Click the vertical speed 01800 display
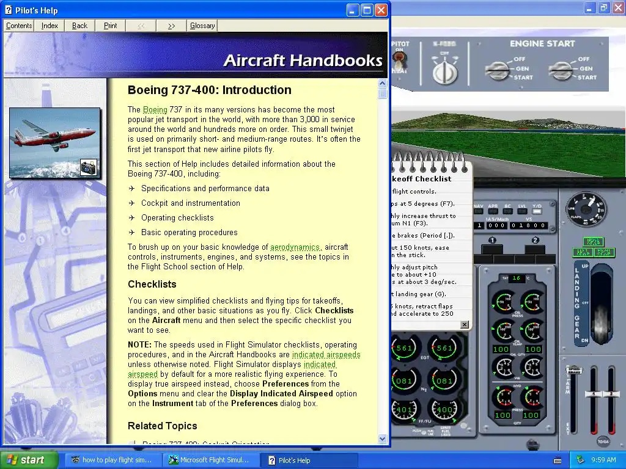Image resolution: width=626 pixels, height=469 pixels. [529, 225]
